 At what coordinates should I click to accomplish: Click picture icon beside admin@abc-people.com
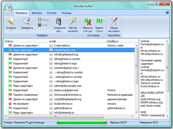click(51, 86)
